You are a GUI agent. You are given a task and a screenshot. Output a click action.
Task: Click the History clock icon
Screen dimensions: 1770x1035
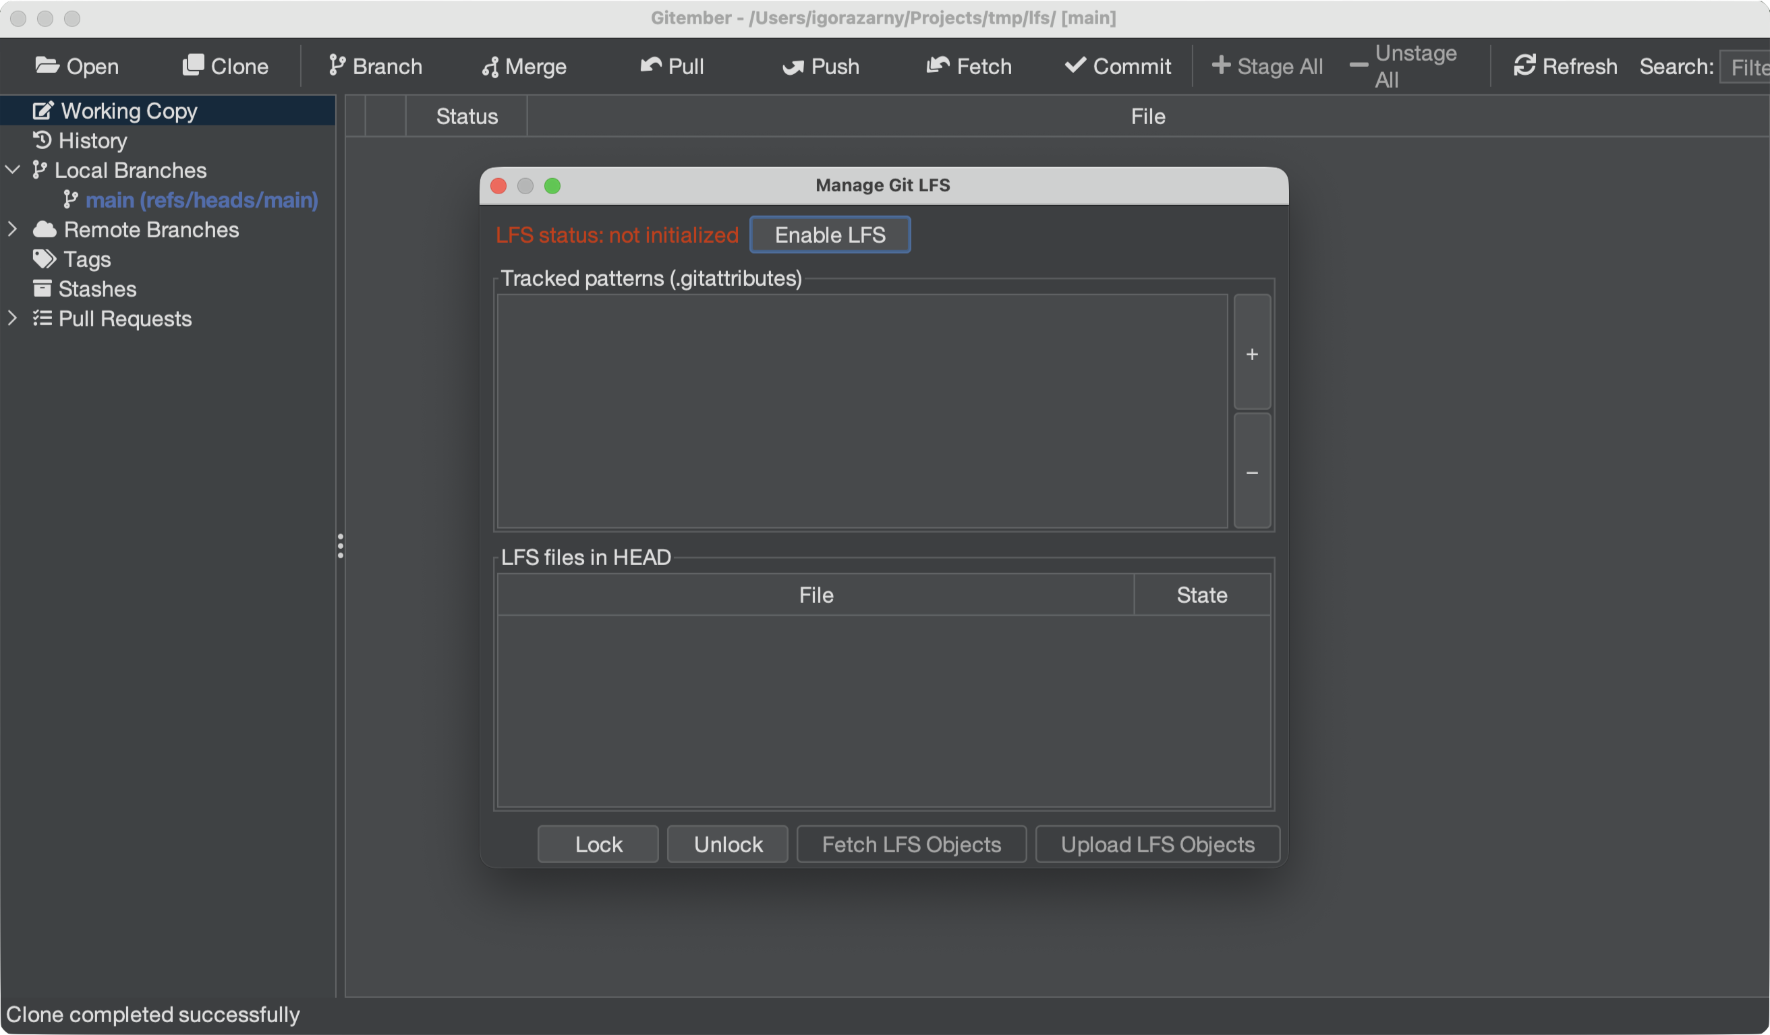click(42, 140)
